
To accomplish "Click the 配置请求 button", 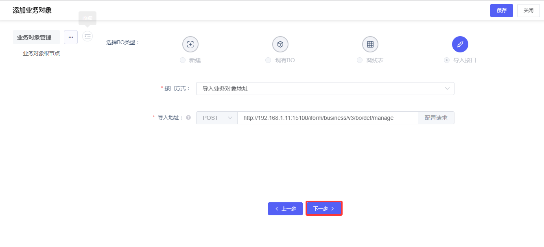I will 436,118.
